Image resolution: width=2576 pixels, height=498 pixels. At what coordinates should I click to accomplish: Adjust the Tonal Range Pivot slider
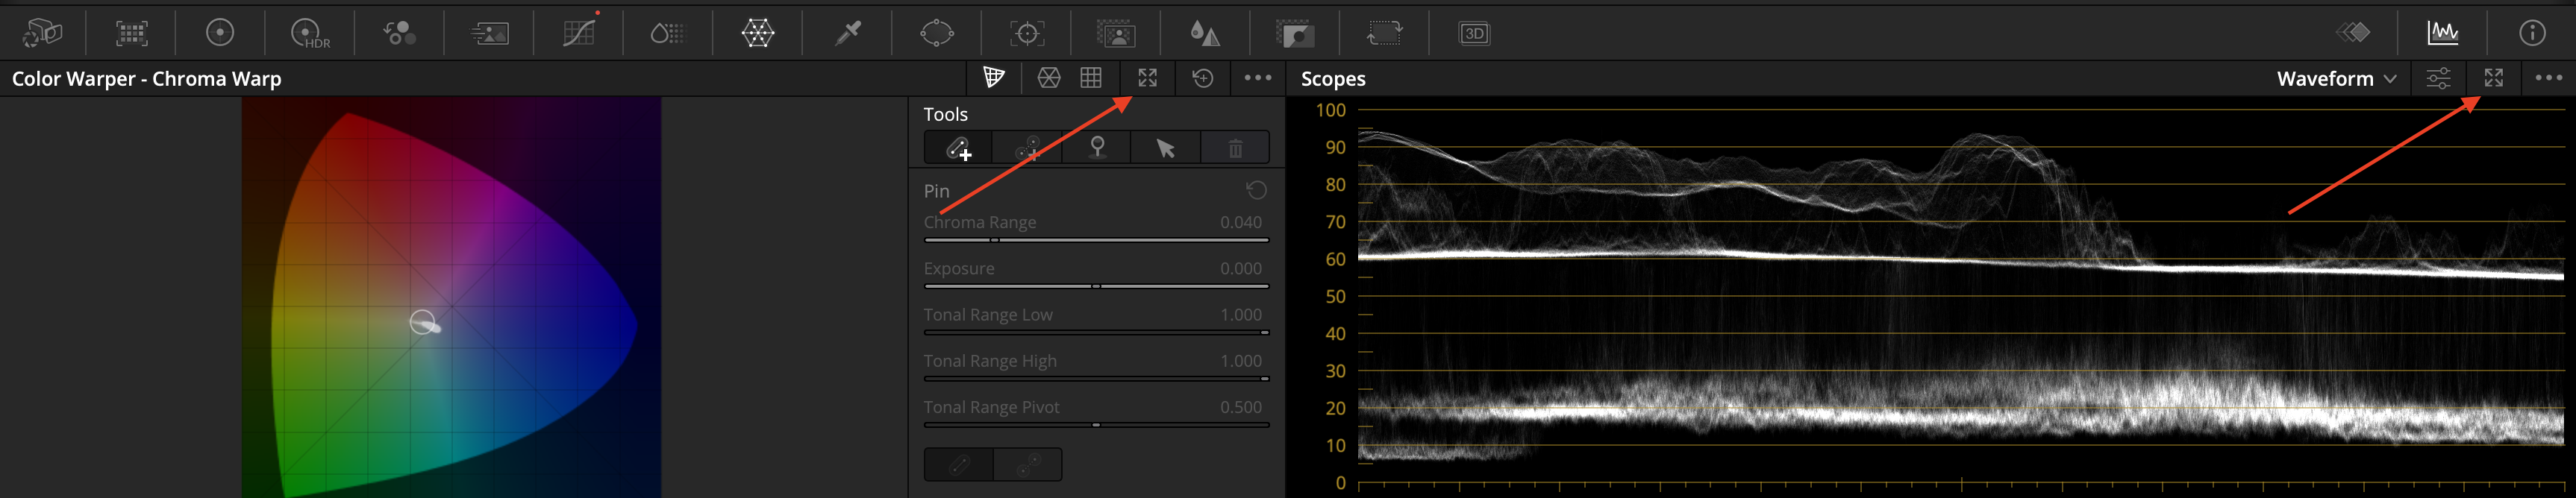coord(1096,424)
